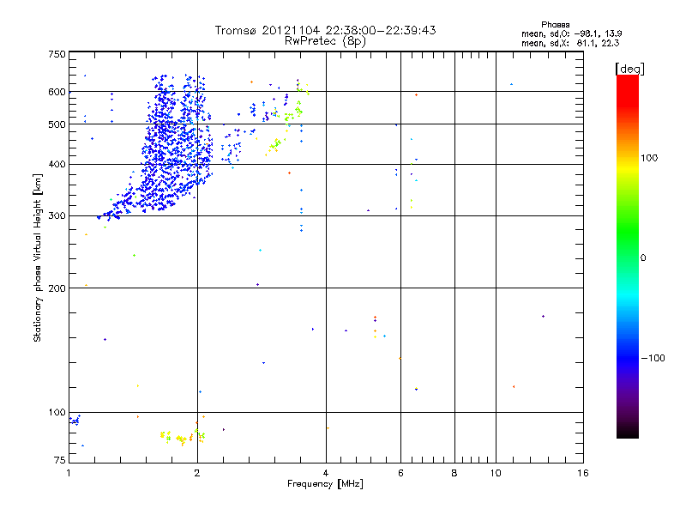Click the x-axis tick label '8'

tap(454, 473)
